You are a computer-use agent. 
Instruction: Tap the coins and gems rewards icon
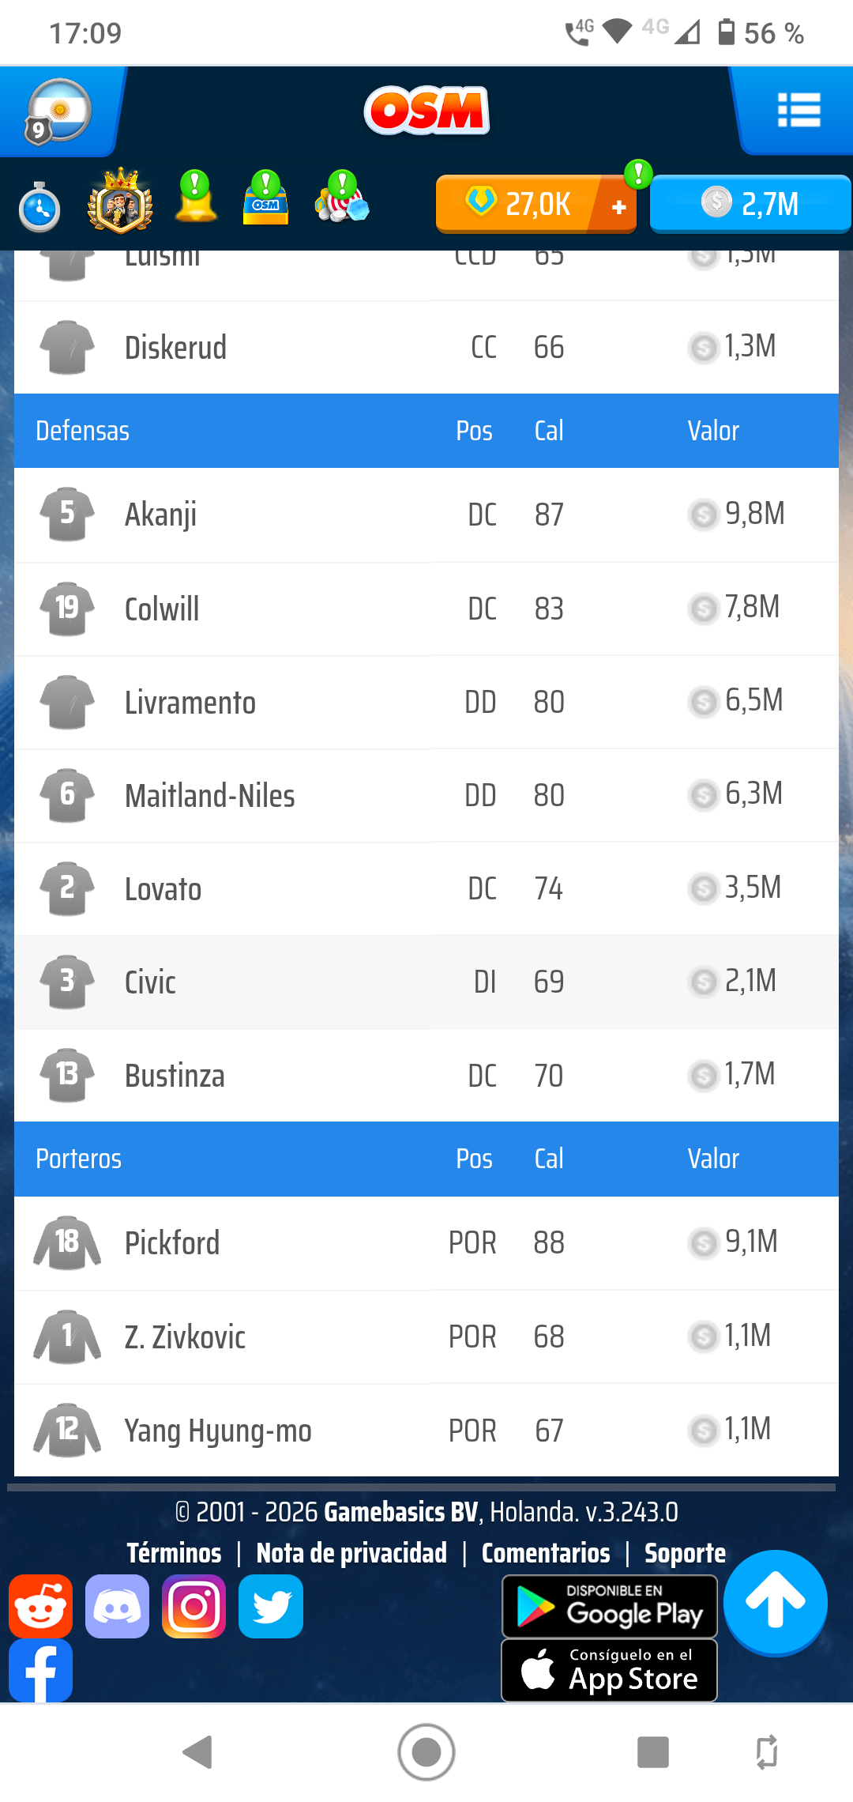(x=342, y=202)
